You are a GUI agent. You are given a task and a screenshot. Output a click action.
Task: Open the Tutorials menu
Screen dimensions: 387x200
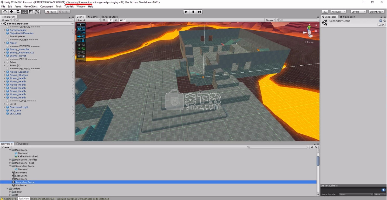pos(69,6)
